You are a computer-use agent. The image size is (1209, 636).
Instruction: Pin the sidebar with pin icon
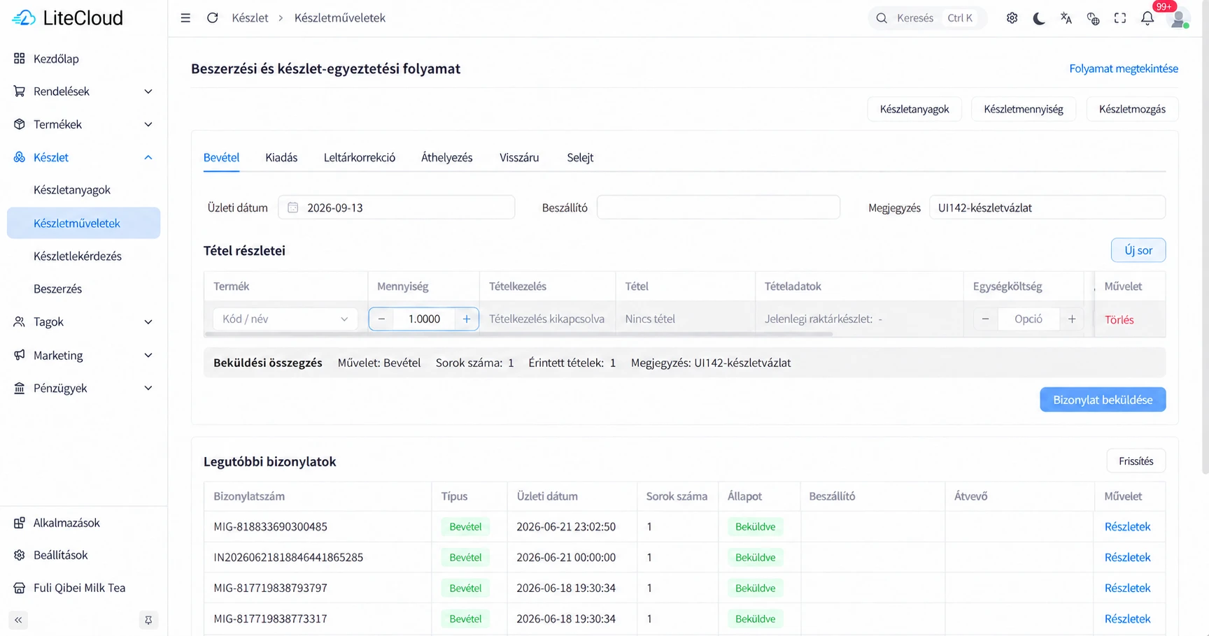pos(148,620)
